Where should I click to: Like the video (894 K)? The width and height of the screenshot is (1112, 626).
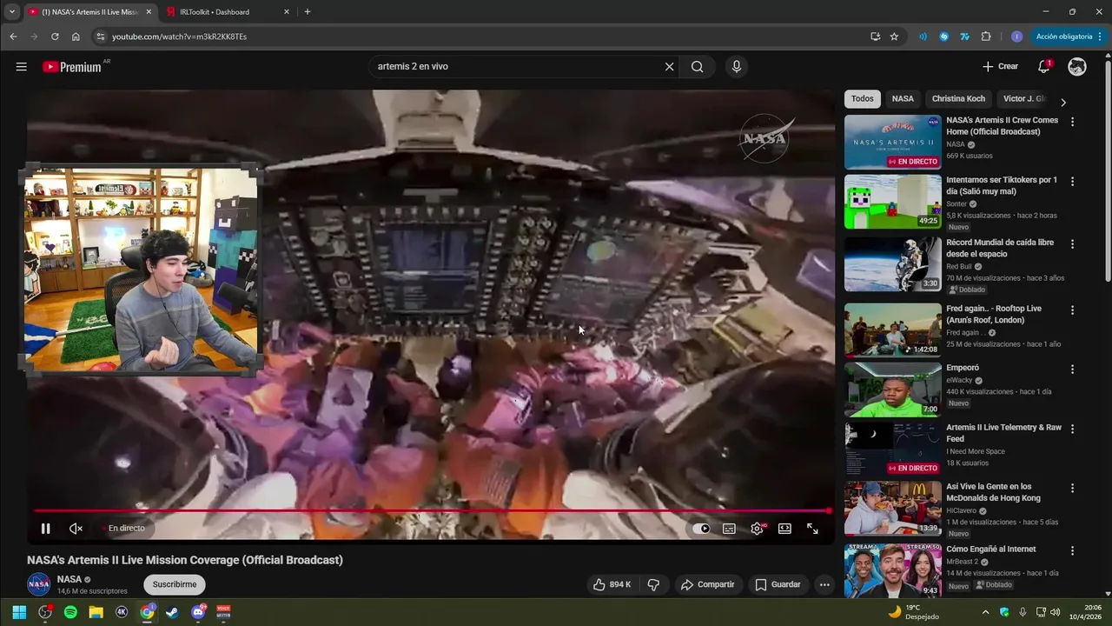coord(612,584)
